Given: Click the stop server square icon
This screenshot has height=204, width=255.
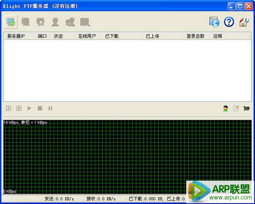Looking at the screenshot, I should pyautogui.click(x=40, y=108).
